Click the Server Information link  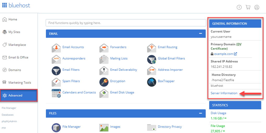click(224, 93)
